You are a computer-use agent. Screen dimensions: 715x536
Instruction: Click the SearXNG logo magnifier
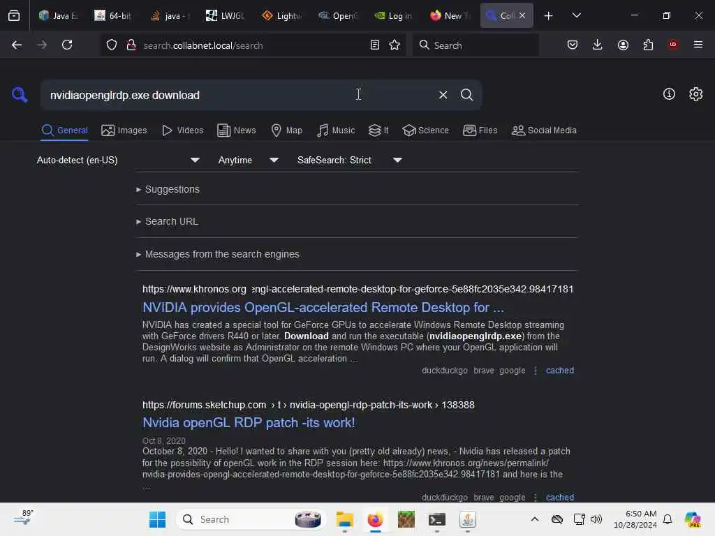pyautogui.click(x=20, y=95)
